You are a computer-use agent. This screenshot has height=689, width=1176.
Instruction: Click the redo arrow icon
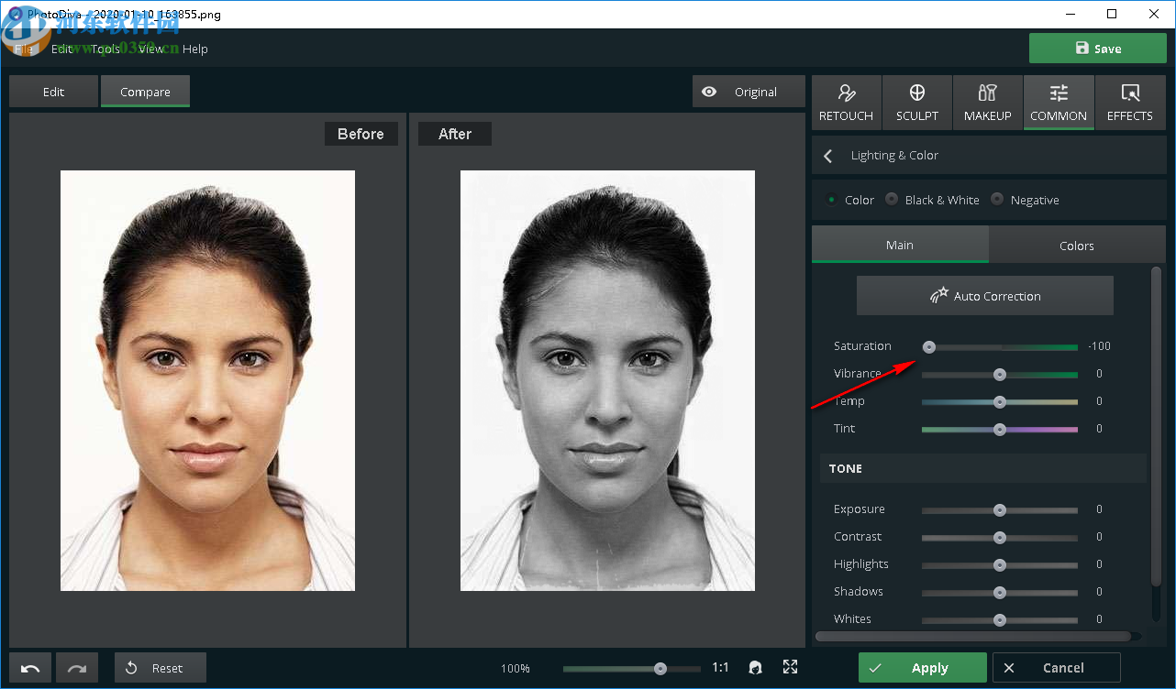[77, 668]
